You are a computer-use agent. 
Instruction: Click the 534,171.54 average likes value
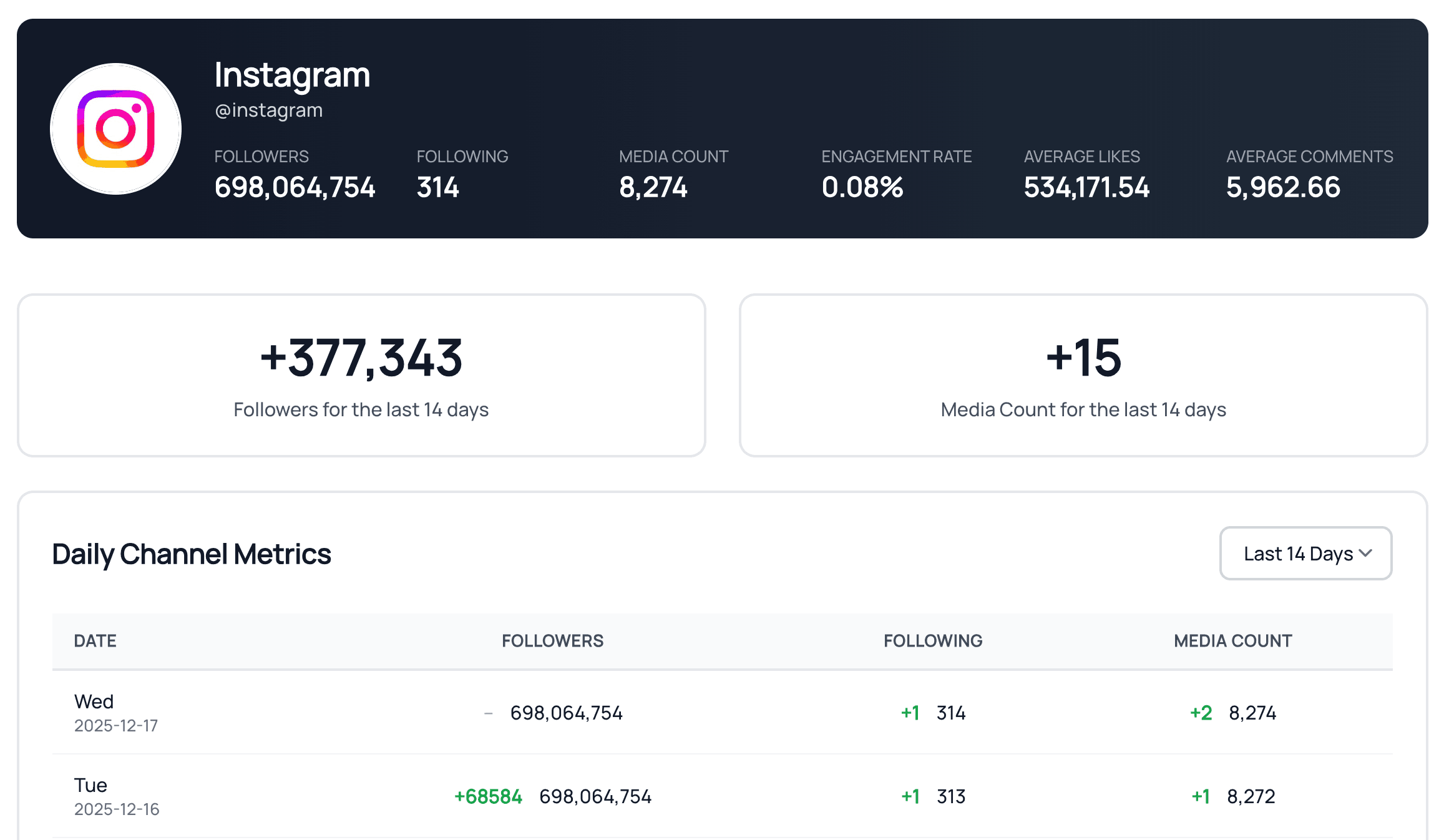[1086, 187]
